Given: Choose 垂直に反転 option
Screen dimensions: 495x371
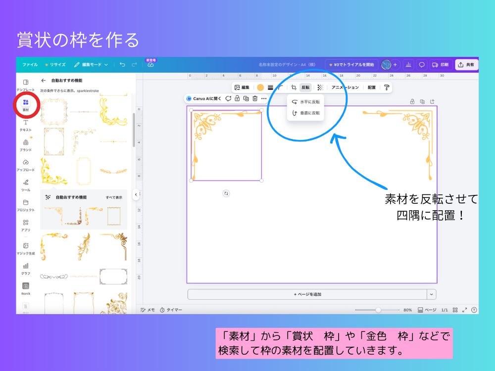Looking at the screenshot, I should (x=305, y=113).
